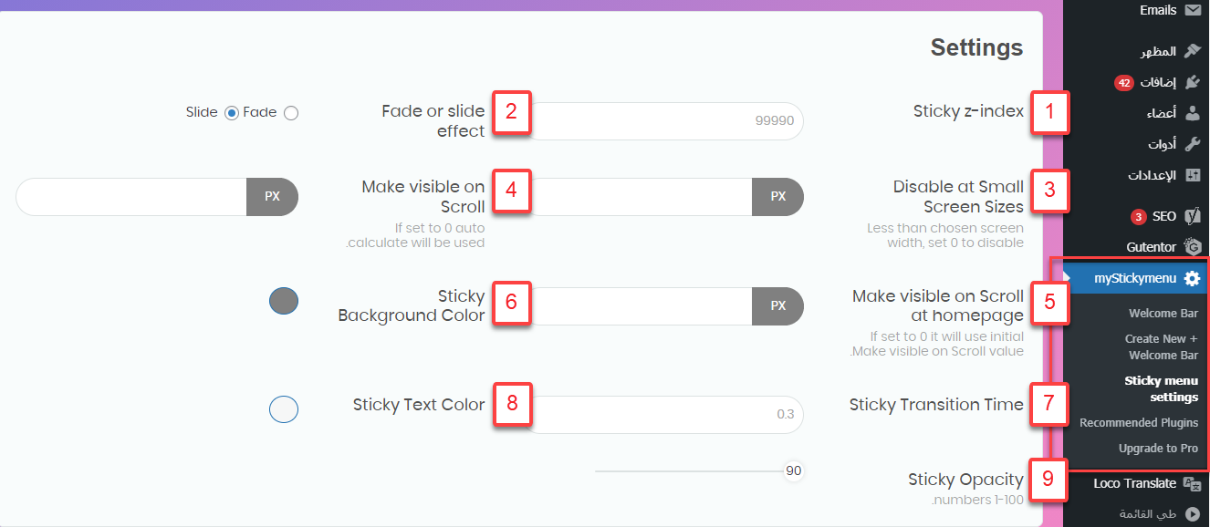Image resolution: width=1210 pixels, height=527 pixels.
Task: Open Sticky menu settings submenu item
Action: (1162, 389)
